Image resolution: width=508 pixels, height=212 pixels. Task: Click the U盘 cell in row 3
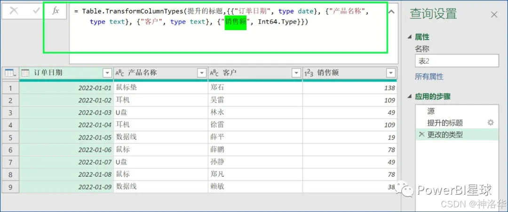coord(161,113)
